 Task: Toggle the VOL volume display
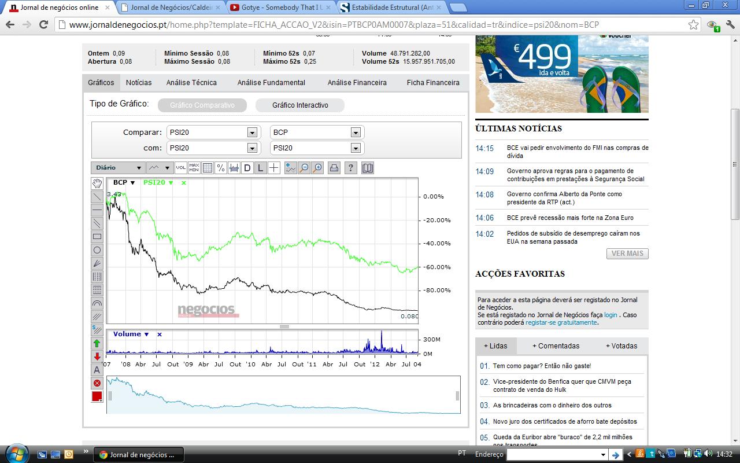tap(181, 168)
